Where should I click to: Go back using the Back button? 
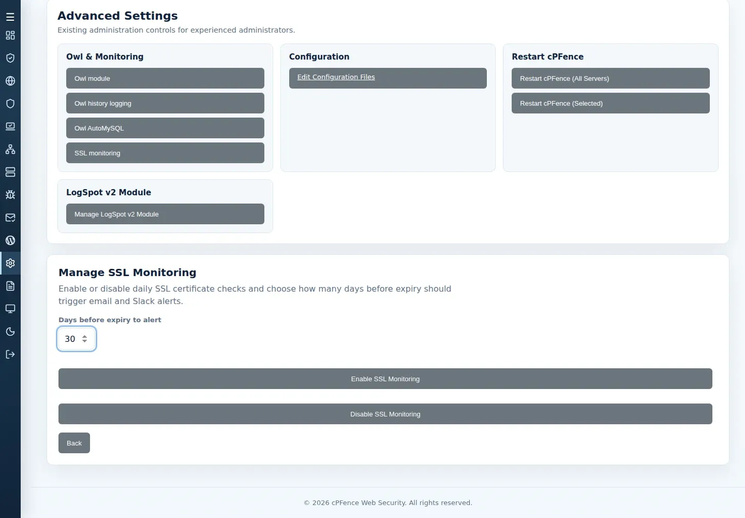[x=74, y=443]
